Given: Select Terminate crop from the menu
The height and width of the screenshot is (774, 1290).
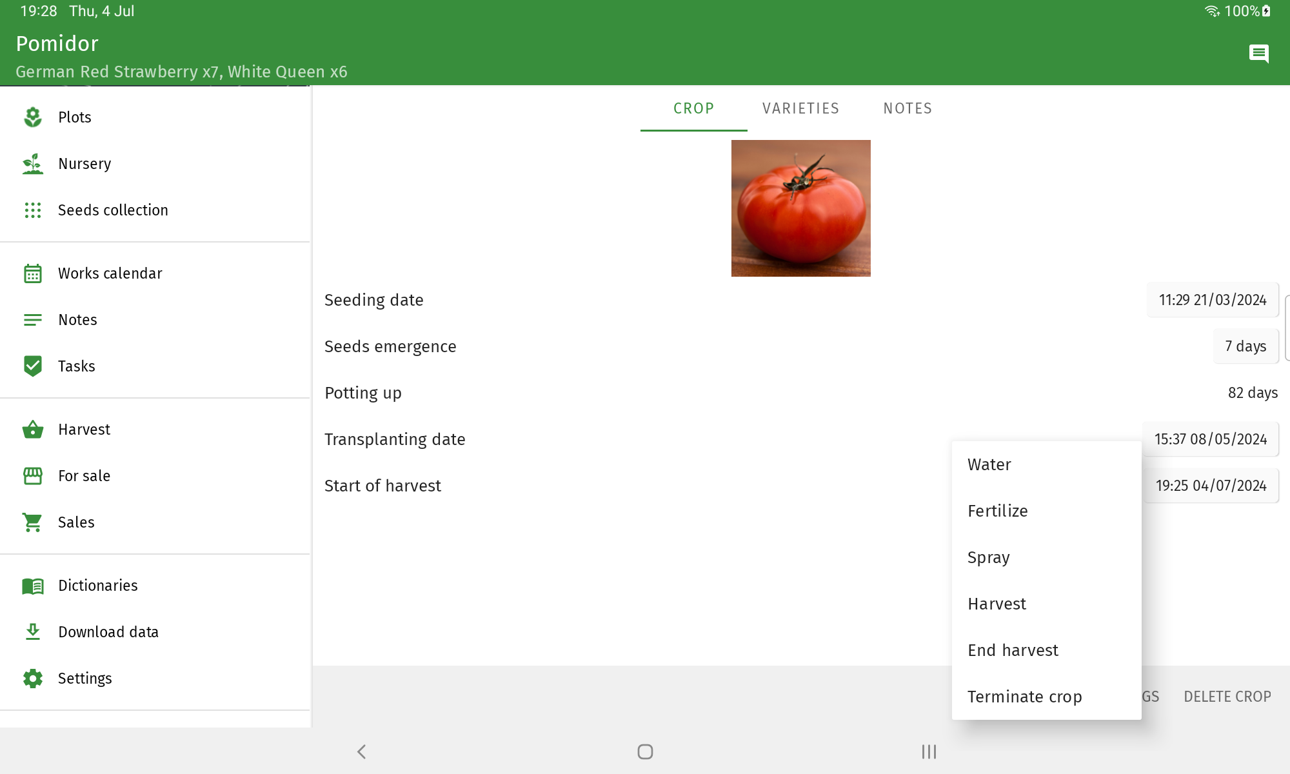Looking at the screenshot, I should click(1024, 697).
